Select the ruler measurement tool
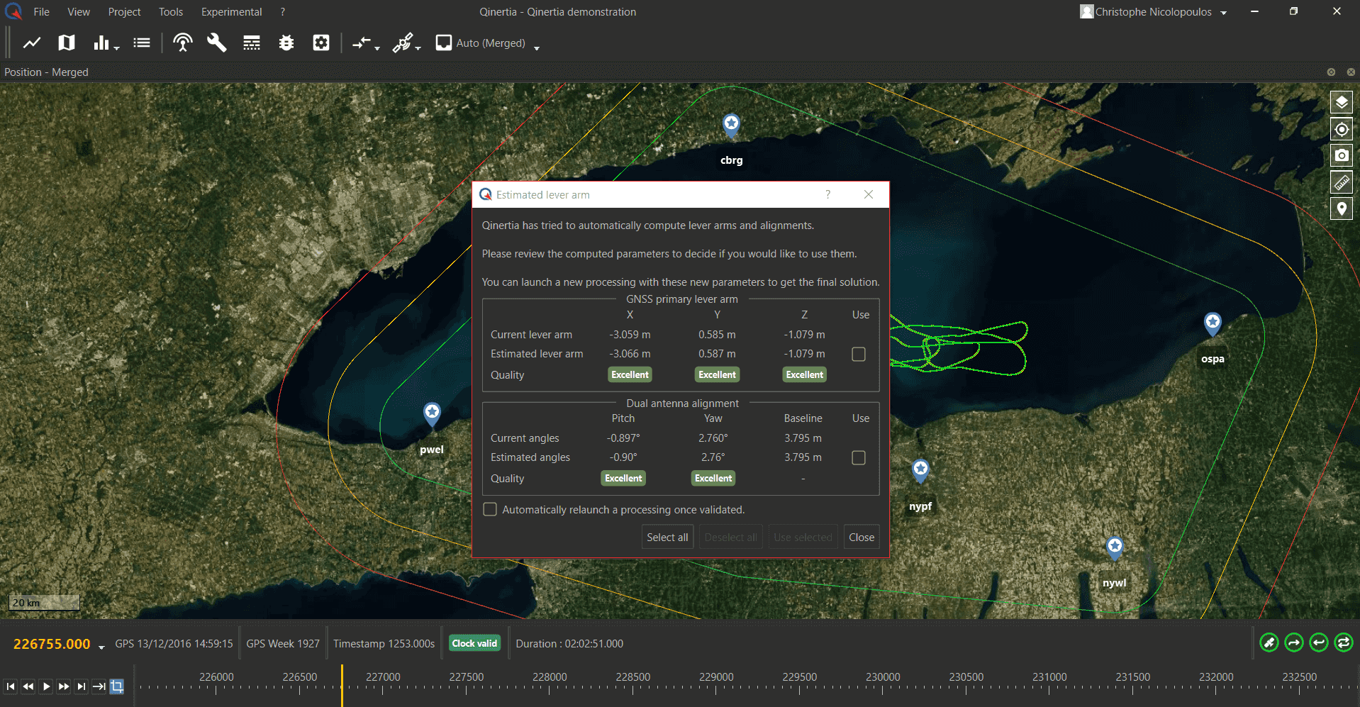The width and height of the screenshot is (1360, 707). coord(1341,182)
